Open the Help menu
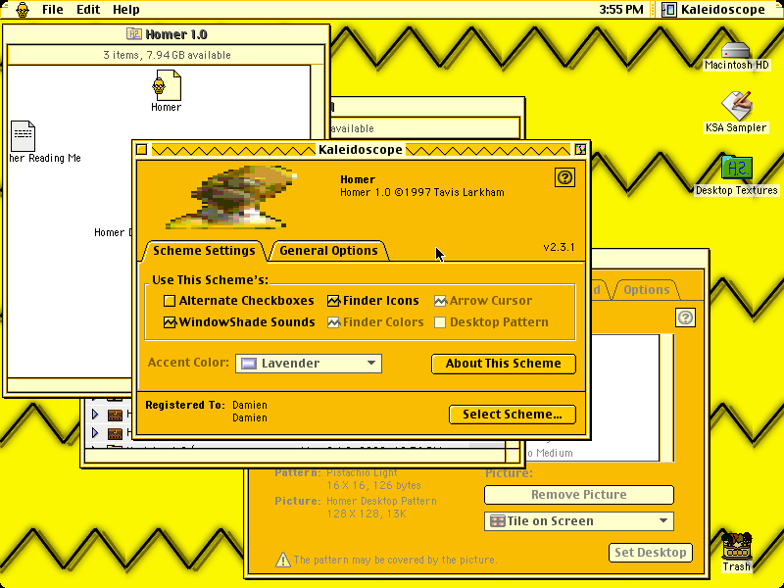This screenshot has width=784, height=588. coord(126,10)
